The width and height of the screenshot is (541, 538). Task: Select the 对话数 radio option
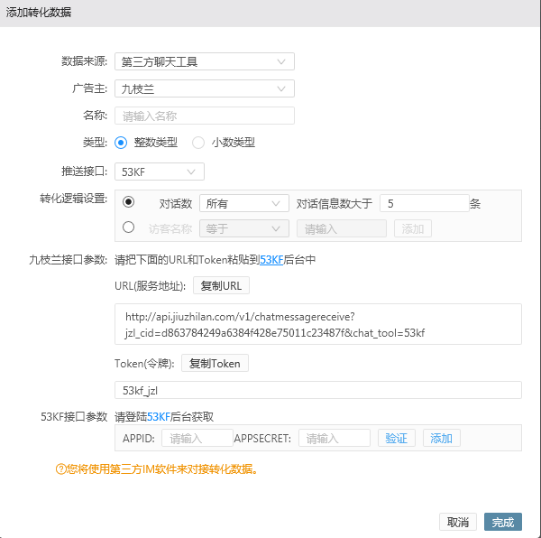[128, 201]
